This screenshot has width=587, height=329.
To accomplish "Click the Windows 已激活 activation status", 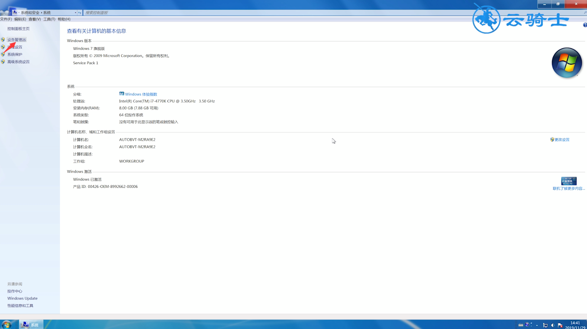I will point(87,179).
